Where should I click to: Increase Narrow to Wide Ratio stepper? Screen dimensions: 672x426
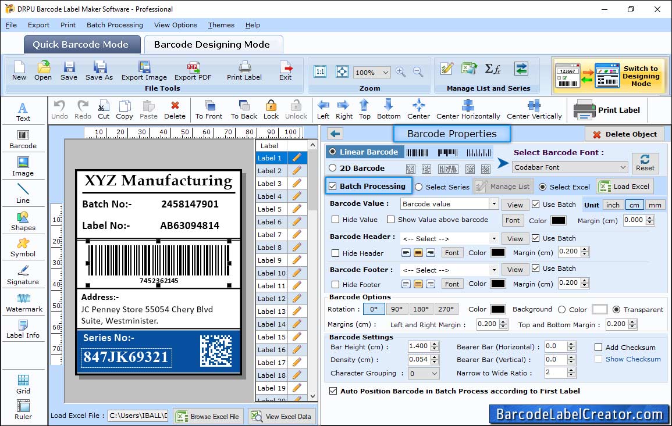point(571,370)
